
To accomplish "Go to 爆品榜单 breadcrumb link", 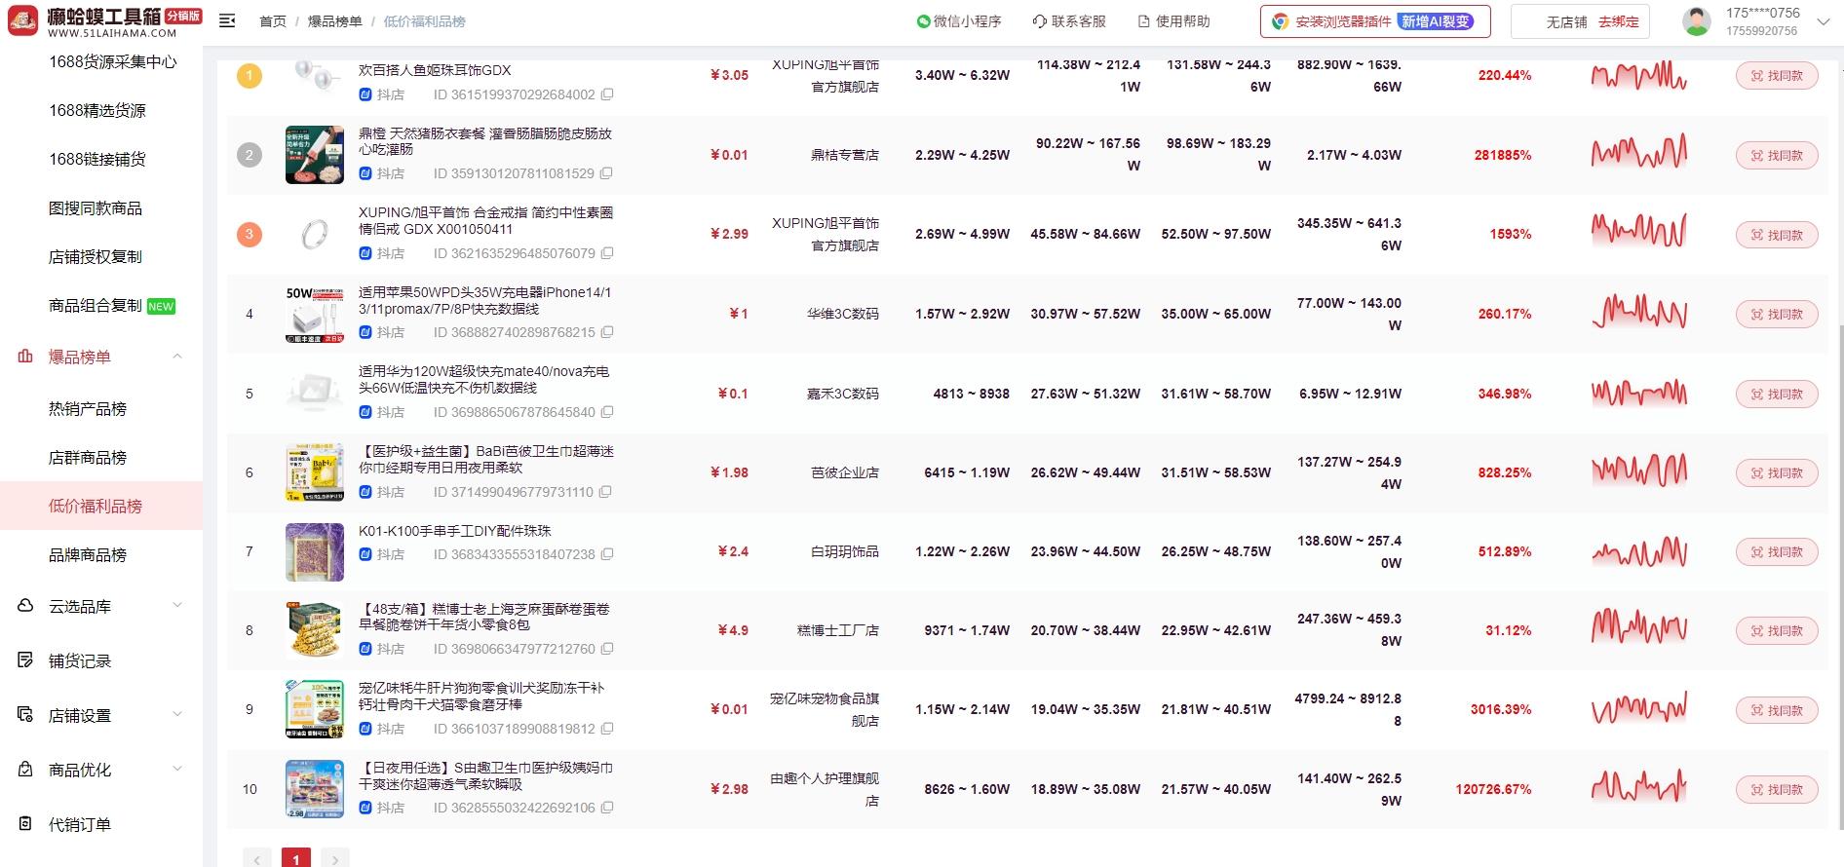I will coord(334,21).
